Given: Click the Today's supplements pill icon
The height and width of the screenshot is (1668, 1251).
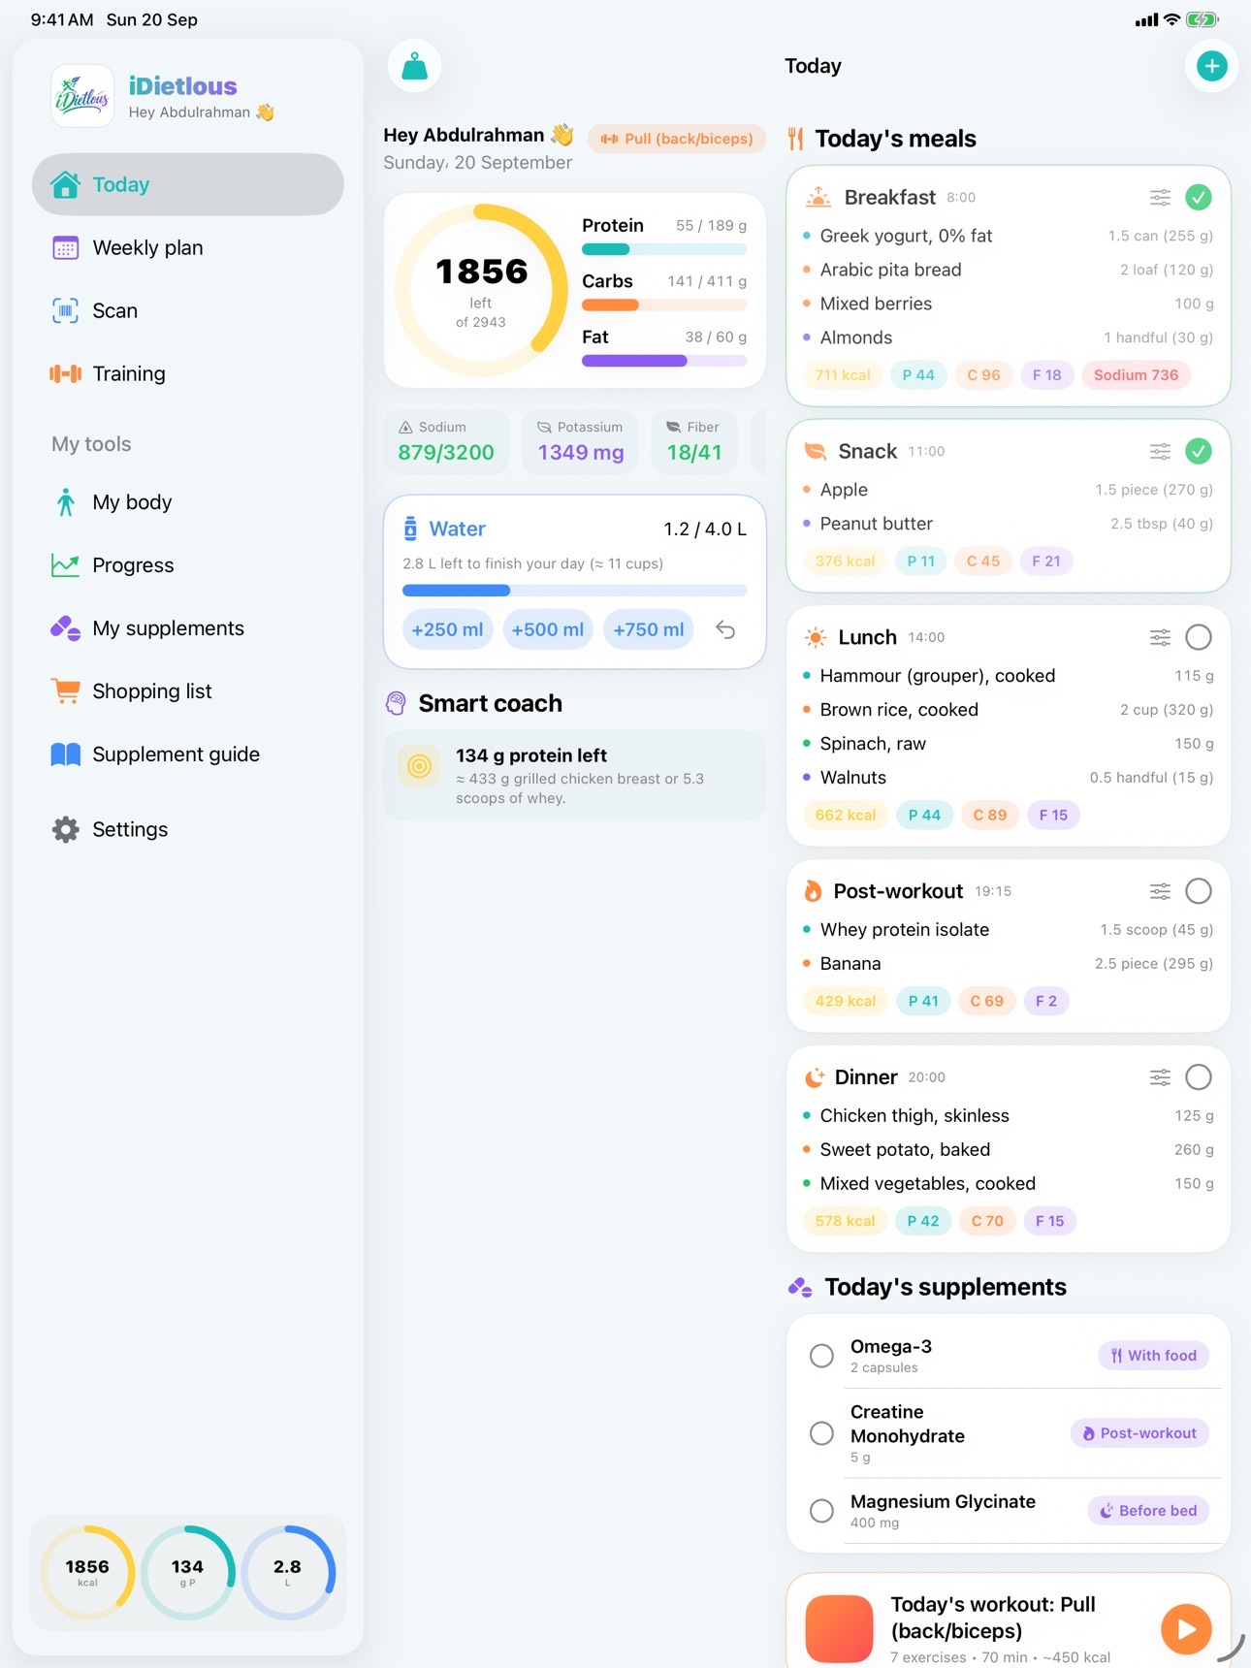Looking at the screenshot, I should pyautogui.click(x=800, y=1287).
